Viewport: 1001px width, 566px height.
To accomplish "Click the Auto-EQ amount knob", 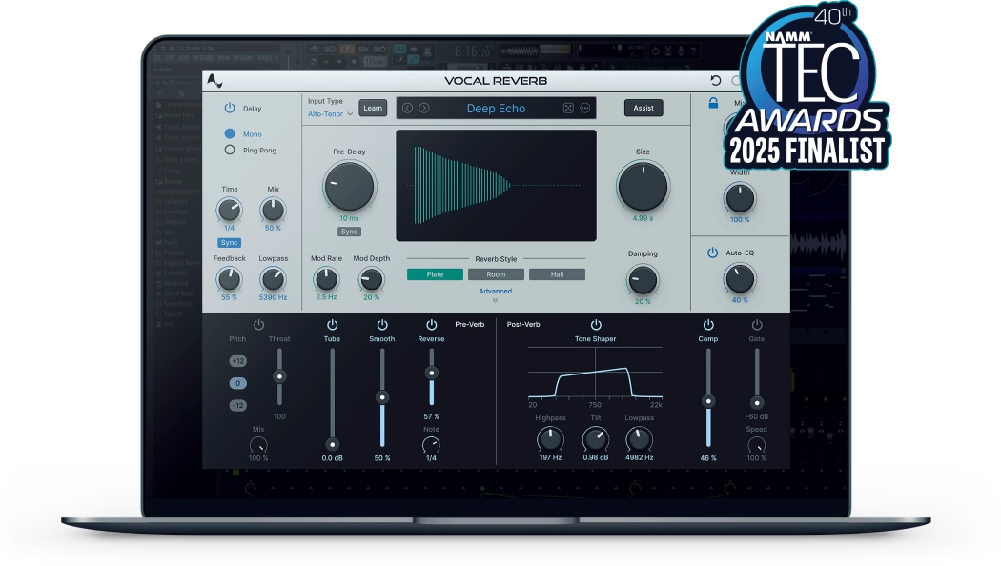I will pos(739,279).
